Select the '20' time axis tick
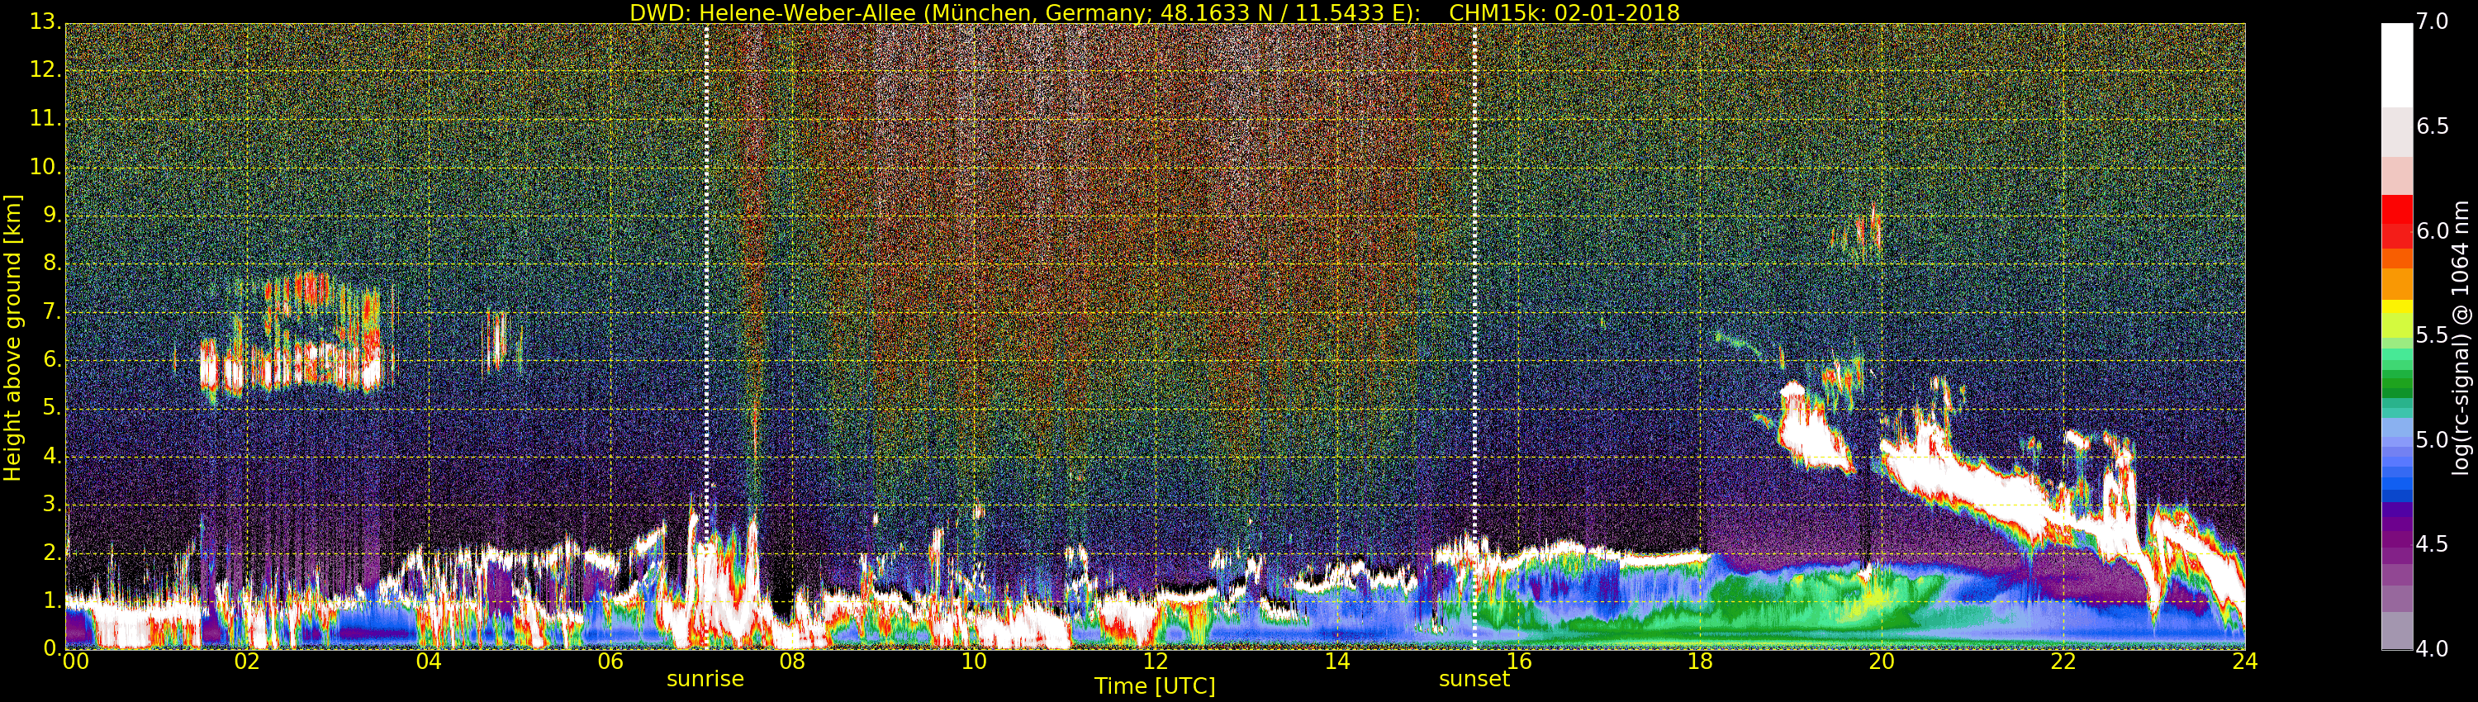2478x702 pixels. pos(1882,661)
